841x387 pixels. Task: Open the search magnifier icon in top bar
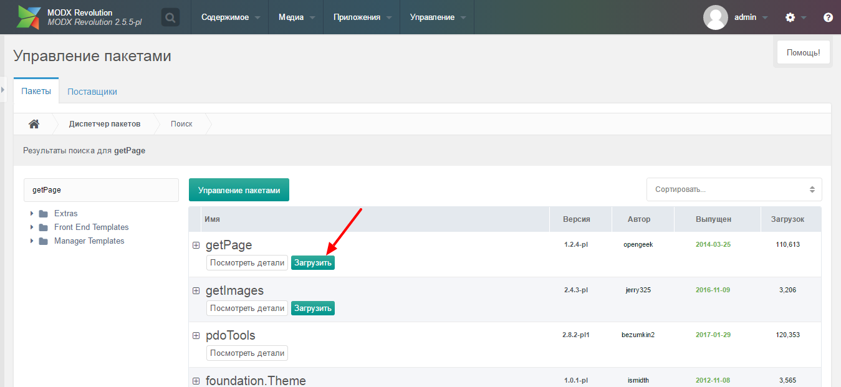170,17
